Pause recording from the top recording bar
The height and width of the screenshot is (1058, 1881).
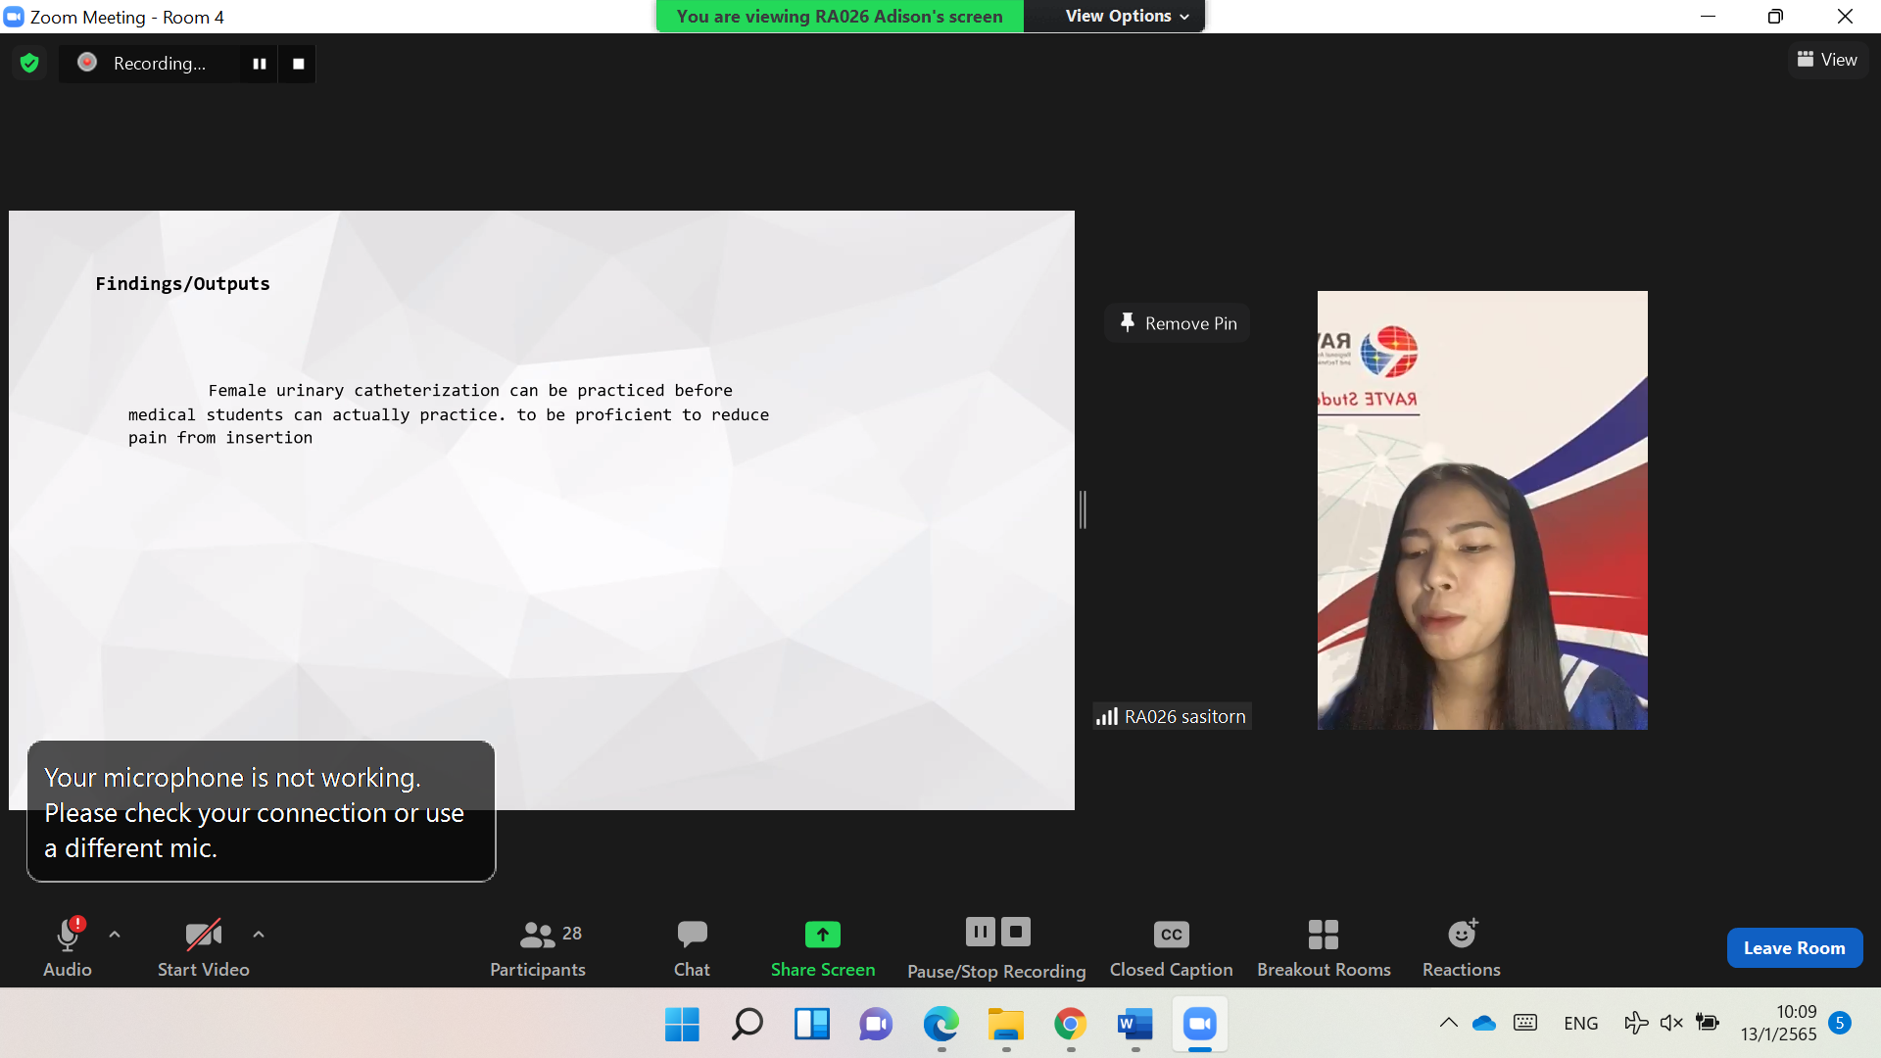coord(260,64)
